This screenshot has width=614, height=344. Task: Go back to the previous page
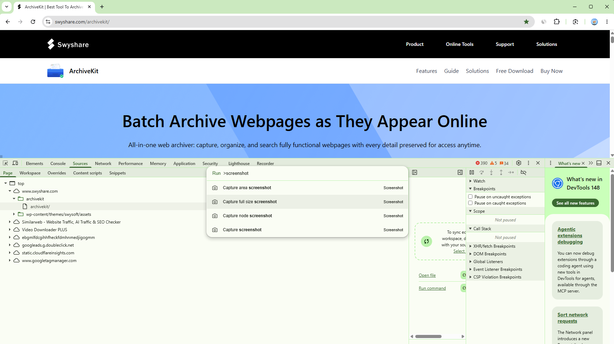(8, 22)
